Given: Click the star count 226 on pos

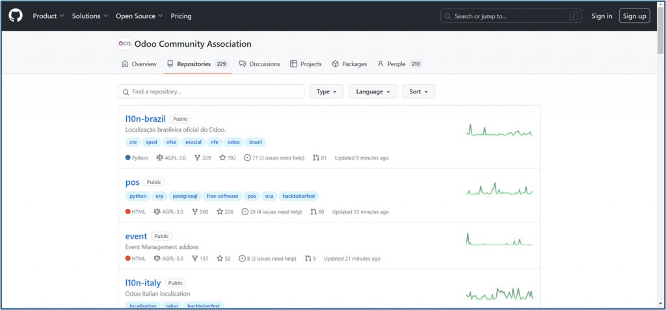Looking at the screenshot, I should point(225,212).
